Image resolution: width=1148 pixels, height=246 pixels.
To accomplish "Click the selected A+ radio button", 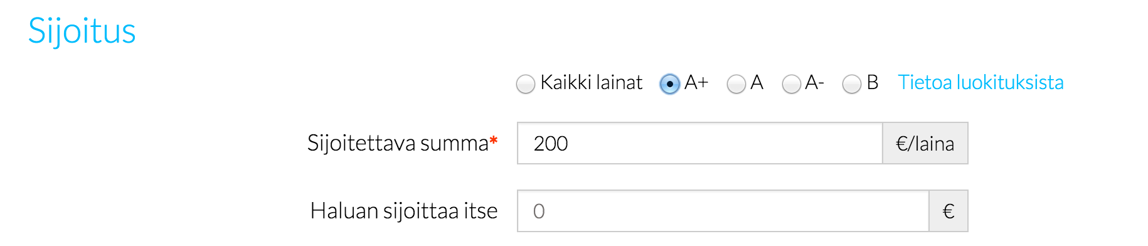I will (x=670, y=83).
